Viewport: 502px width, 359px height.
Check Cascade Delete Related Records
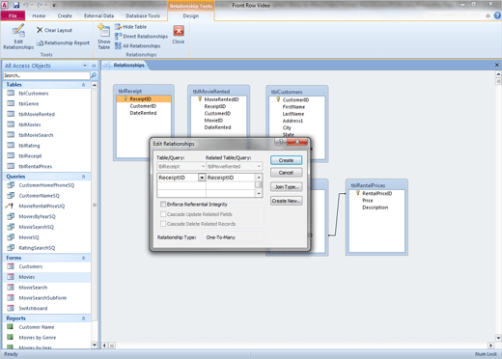[163, 224]
